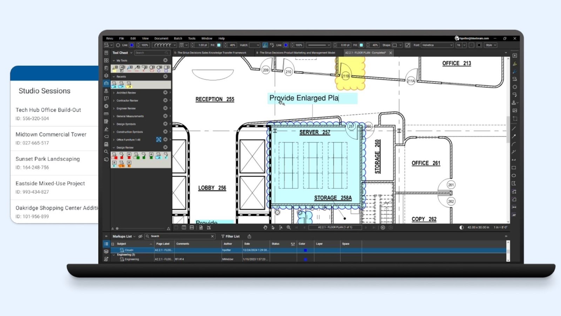Screen dimensions: 561x316
Task: Select the Pan hand tool above the Markups List
Action: [265, 228]
